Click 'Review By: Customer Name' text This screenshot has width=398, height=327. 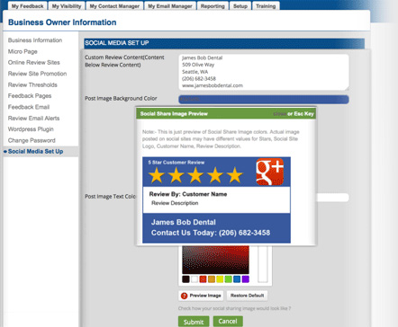tap(188, 194)
